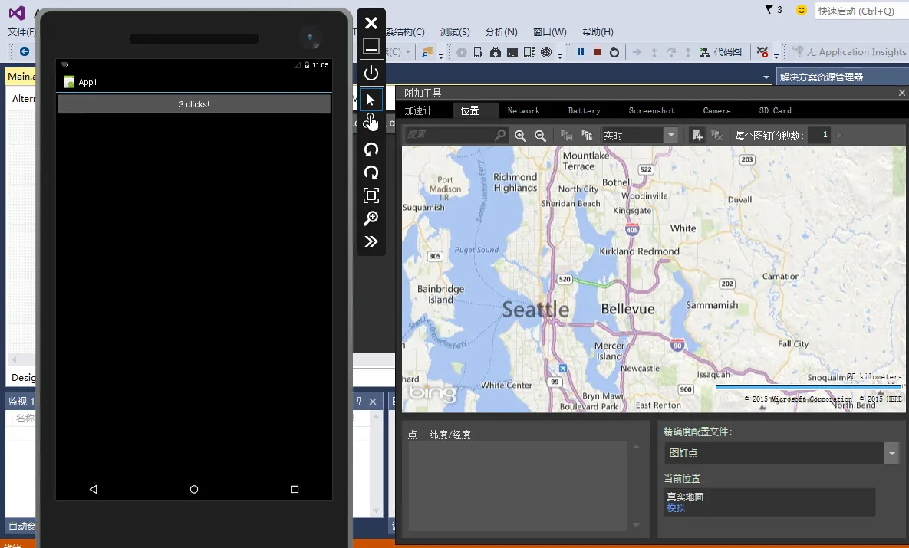Open the 测试(S) menu
The width and height of the screenshot is (909, 548).
click(455, 32)
